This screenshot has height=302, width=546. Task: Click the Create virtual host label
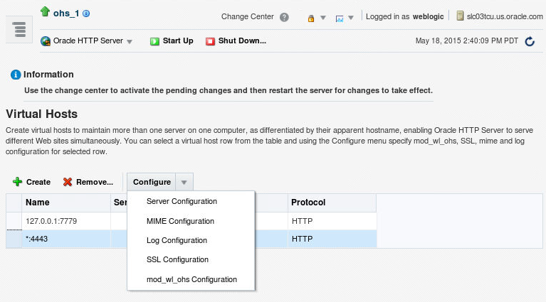point(38,182)
